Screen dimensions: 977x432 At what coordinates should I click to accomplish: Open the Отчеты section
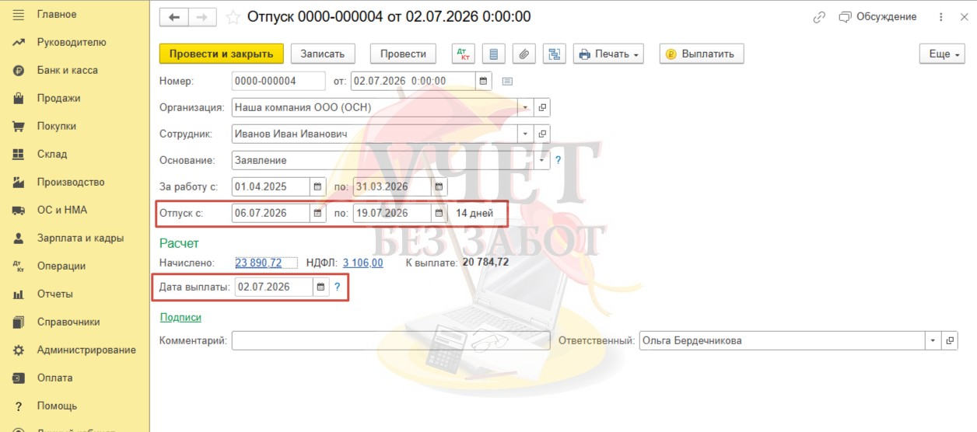tap(55, 294)
